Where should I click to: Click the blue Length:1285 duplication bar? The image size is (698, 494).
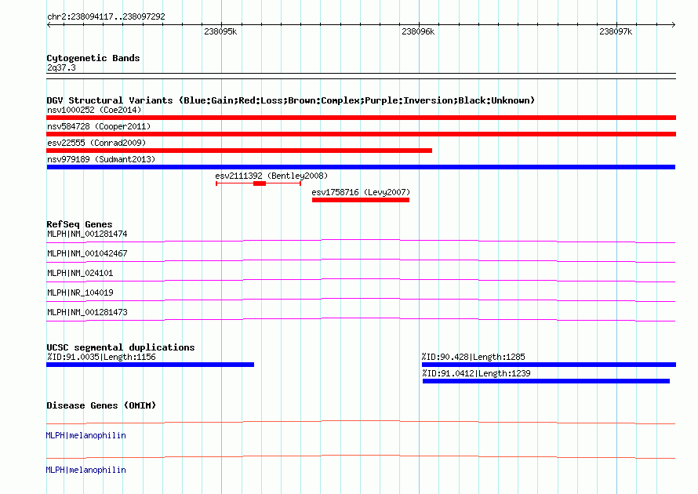[x=549, y=365]
